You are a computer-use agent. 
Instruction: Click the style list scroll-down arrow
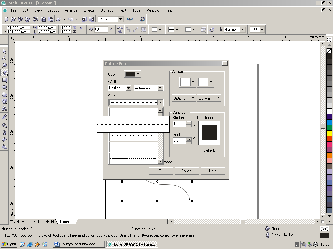pyautogui.click(x=160, y=161)
